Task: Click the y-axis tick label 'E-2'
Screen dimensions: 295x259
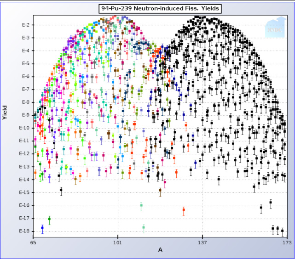Action: click(x=26, y=25)
